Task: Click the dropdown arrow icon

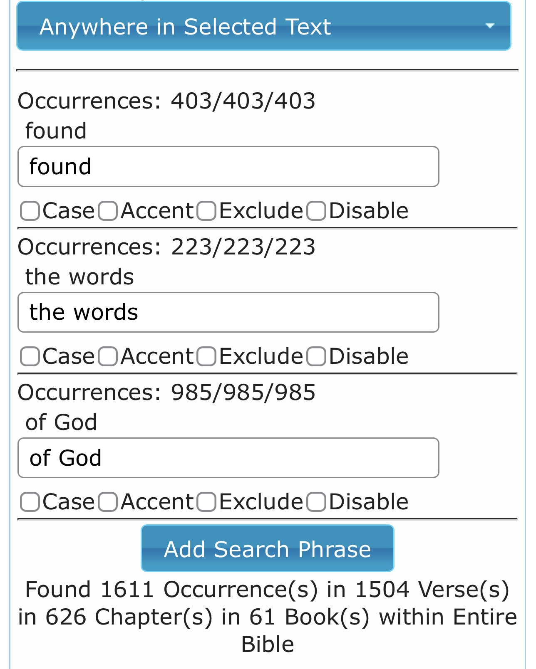Action: (490, 26)
